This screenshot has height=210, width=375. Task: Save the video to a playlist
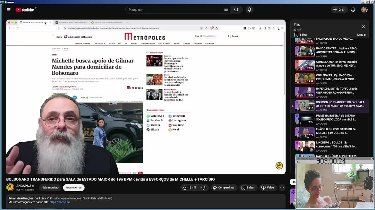coord(248,188)
